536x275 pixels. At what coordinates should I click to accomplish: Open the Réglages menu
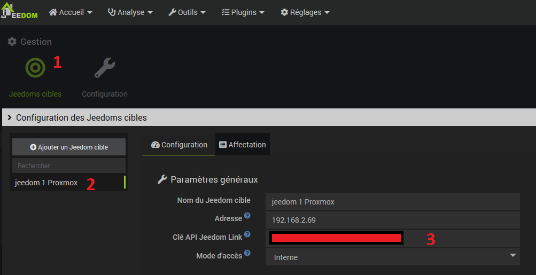pos(305,12)
